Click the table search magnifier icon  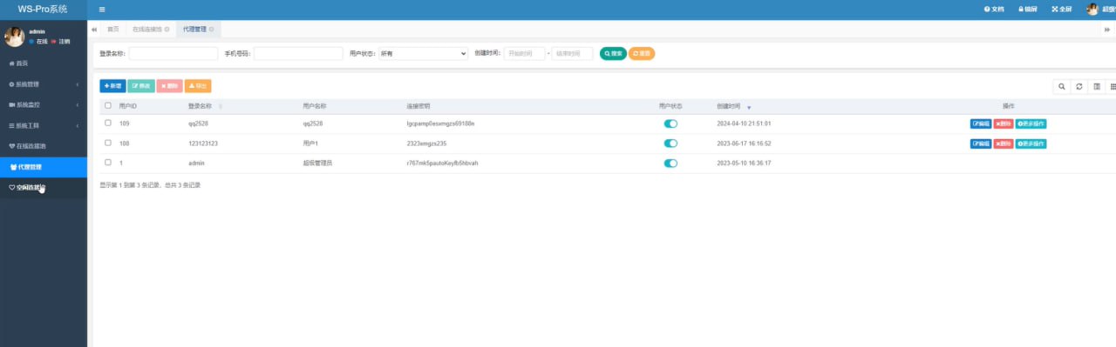[x=1061, y=86]
